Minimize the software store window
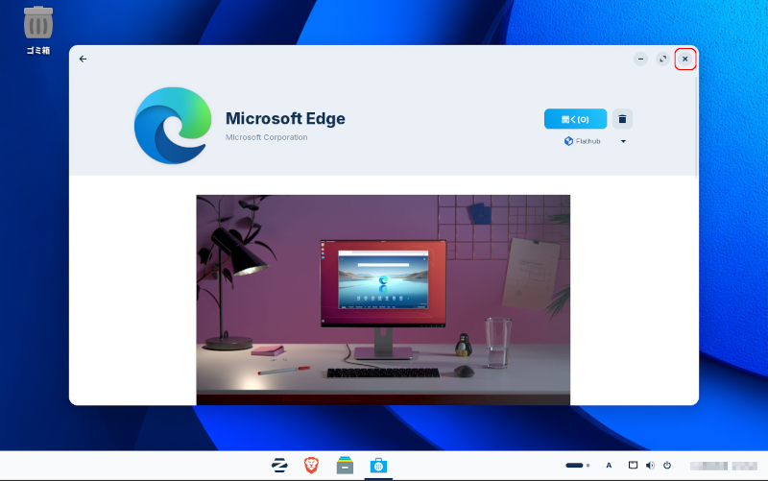The image size is (768, 481). pyautogui.click(x=640, y=60)
